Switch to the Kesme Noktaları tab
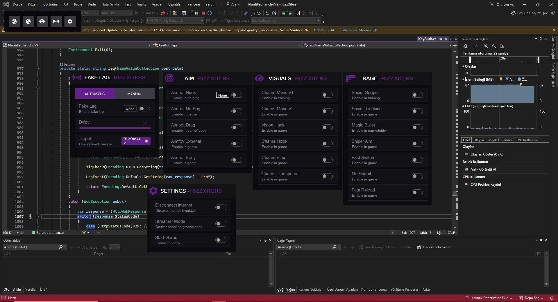 click(311, 290)
